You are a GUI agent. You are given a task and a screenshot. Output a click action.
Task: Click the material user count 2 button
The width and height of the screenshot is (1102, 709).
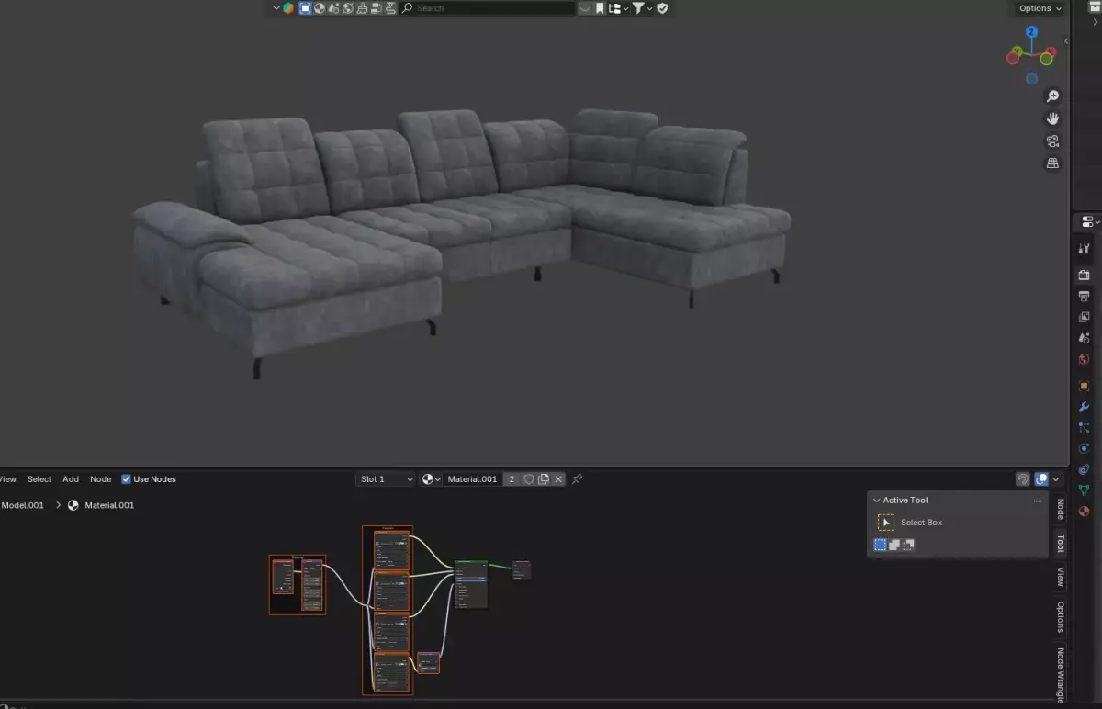512,479
